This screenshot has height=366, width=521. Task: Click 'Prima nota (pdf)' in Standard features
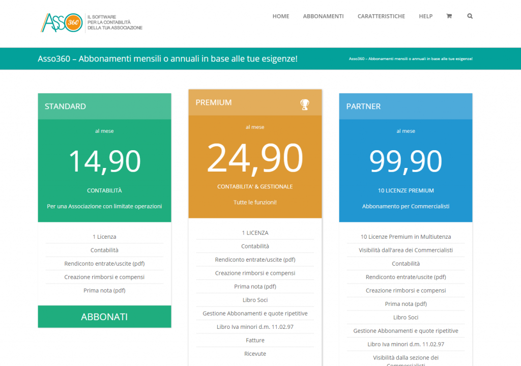[x=104, y=291]
